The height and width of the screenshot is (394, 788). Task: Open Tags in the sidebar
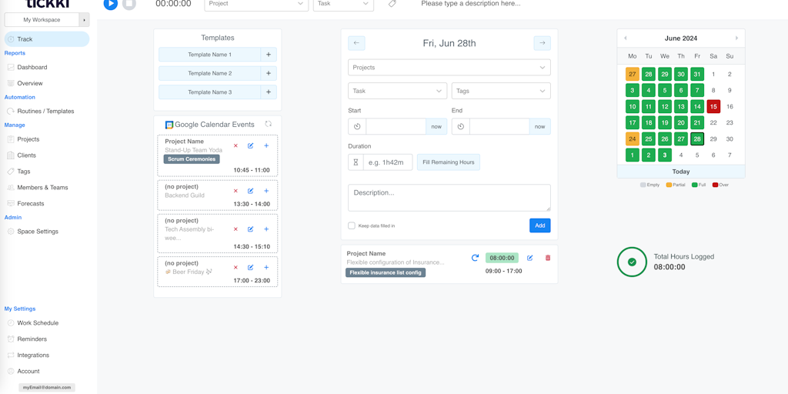click(x=24, y=172)
